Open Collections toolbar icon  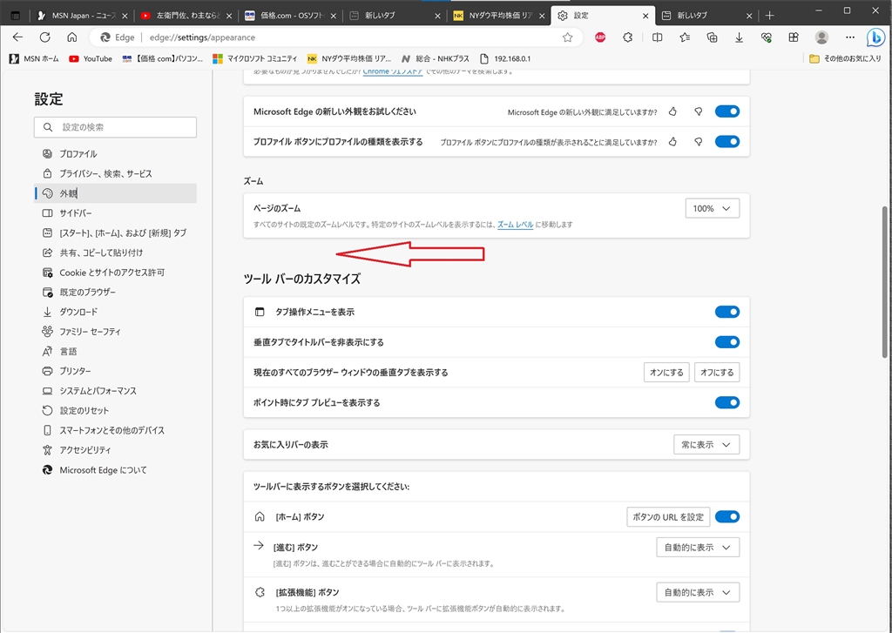click(x=712, y=37)
